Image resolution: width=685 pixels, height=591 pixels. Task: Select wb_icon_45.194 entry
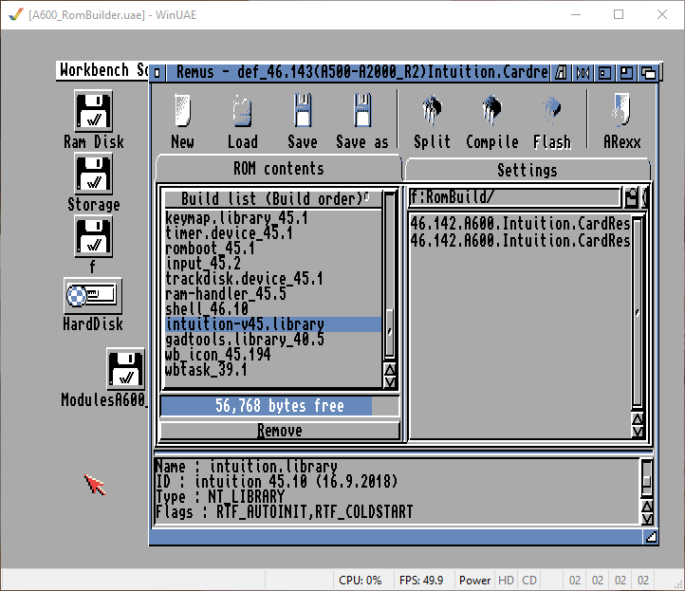point(273,355)
